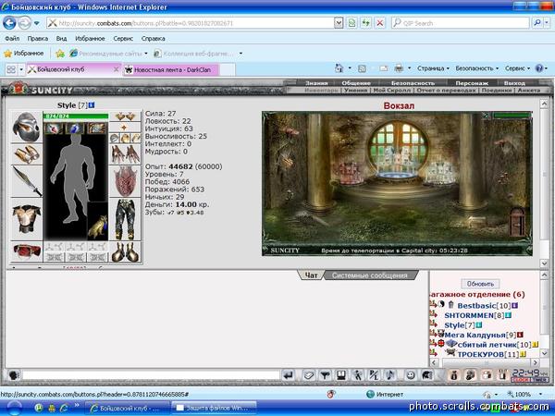
Task: Select the Чат tab
Action: (311, 275)
